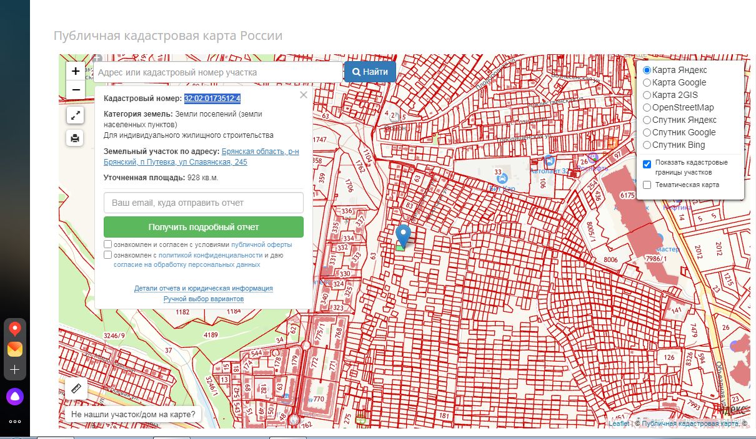Click the Публичная кадастровая карта России heading

168,36
